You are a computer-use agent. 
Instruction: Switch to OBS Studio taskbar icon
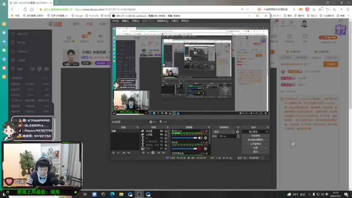[139, 194]
